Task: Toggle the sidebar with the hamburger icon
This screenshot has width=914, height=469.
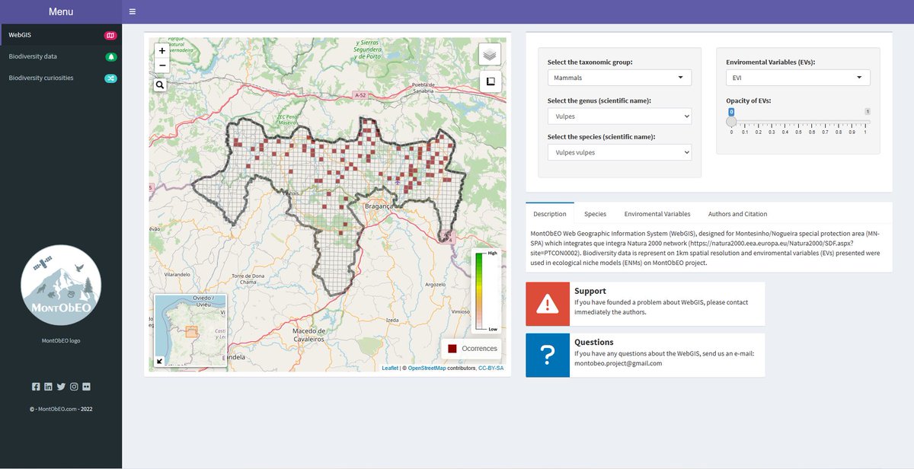Action: click(x=133, y=11)
